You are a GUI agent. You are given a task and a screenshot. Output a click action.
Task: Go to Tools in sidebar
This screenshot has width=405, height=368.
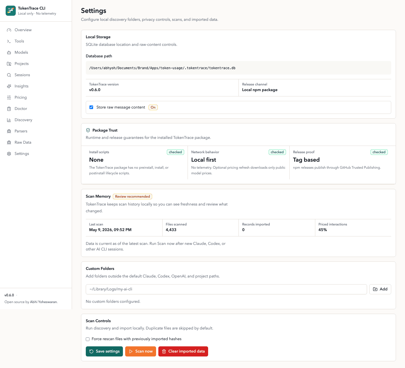tap(36, 41)
